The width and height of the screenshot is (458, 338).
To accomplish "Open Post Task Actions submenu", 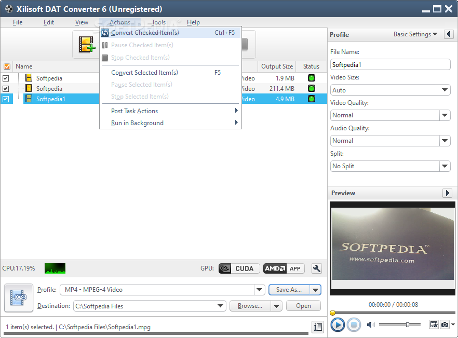I will pyautogui.click(x=170, y=111).
